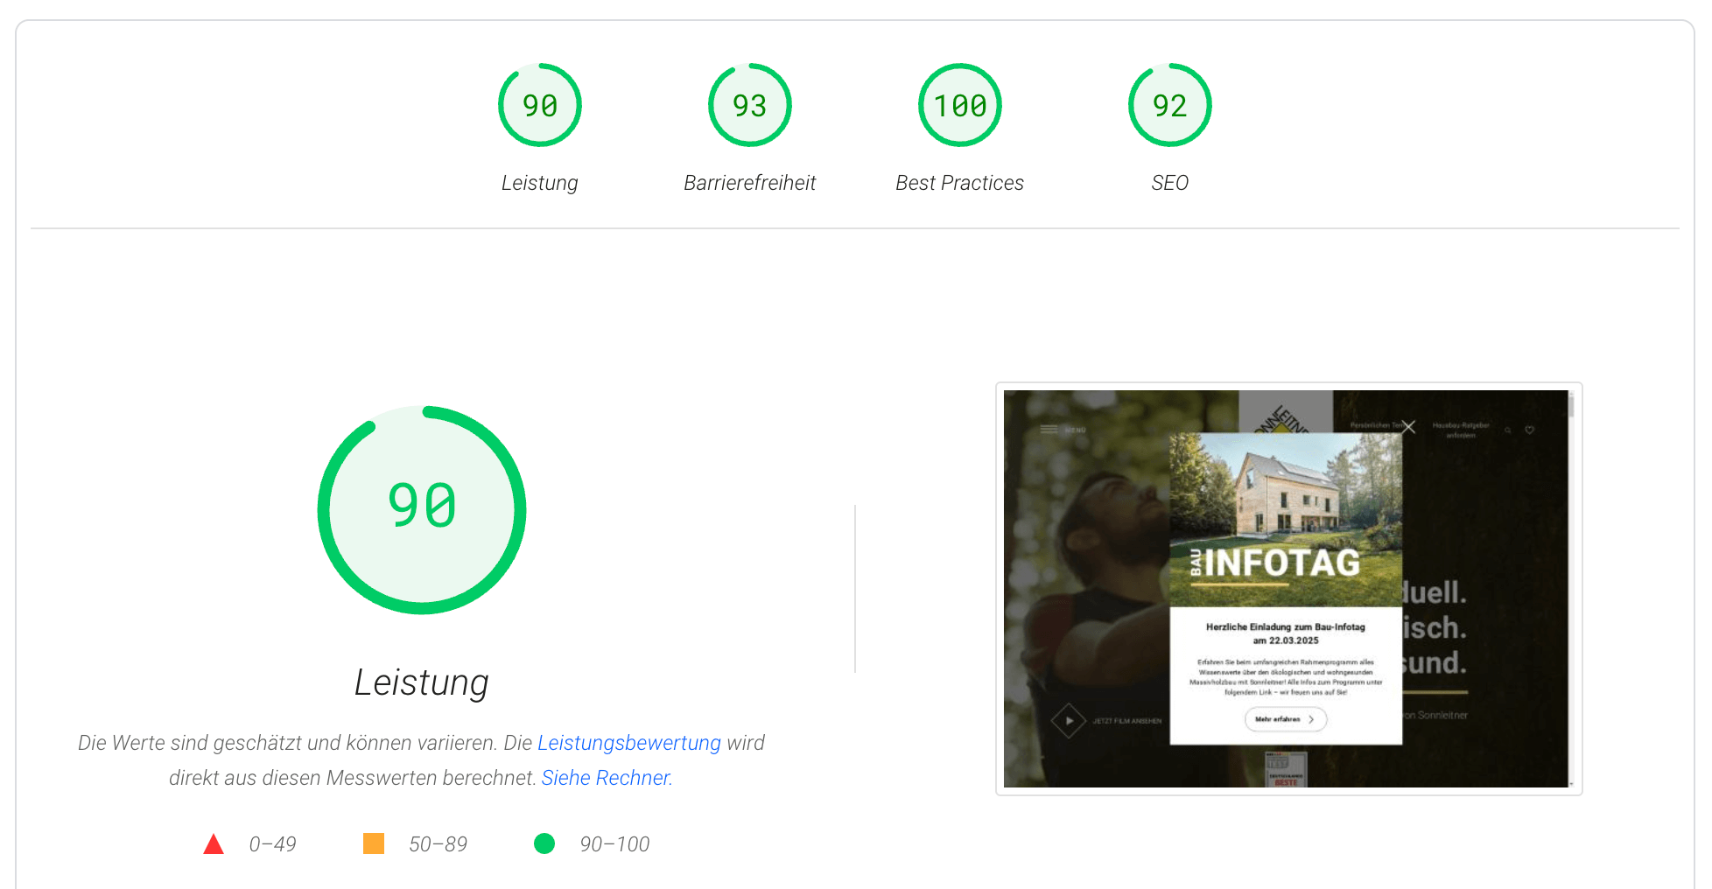Click the Barrierefreiheit category label

[749, 183]
